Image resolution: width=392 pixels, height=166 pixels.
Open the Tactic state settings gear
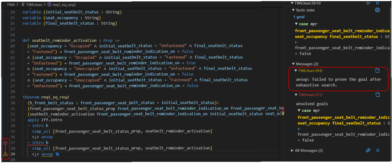coord(377,10)
